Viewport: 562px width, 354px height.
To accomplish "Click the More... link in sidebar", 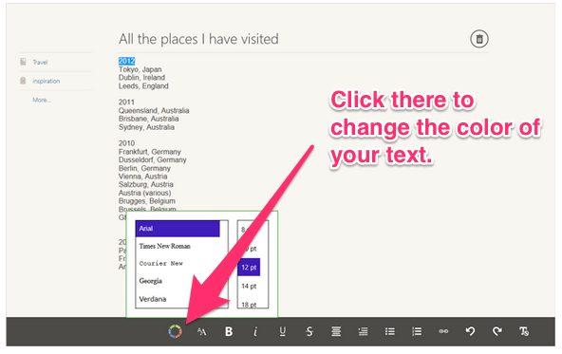I will pyautogui.click(x=42, y=100).
